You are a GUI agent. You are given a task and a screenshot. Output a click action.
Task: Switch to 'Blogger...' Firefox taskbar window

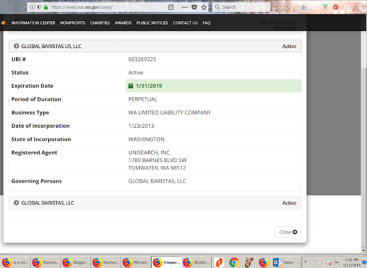tap(76, 262)
